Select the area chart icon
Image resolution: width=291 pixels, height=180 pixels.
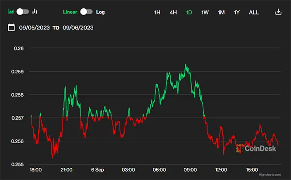[11, 12]
